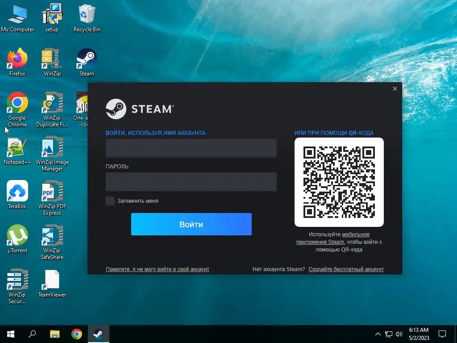Viewport: 457px width, 343px height.
Task: Click the 'Нет аккаунта Steam?' text
Action: pyautogui.click(x=278, y=269)
